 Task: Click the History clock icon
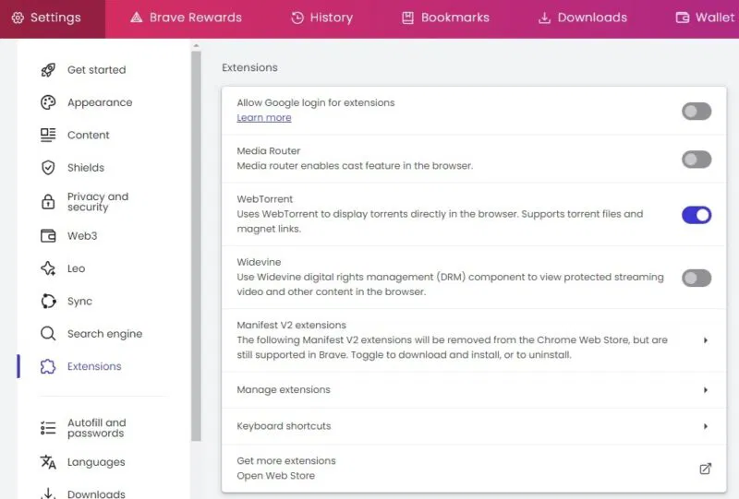click(x=297, y=18)
